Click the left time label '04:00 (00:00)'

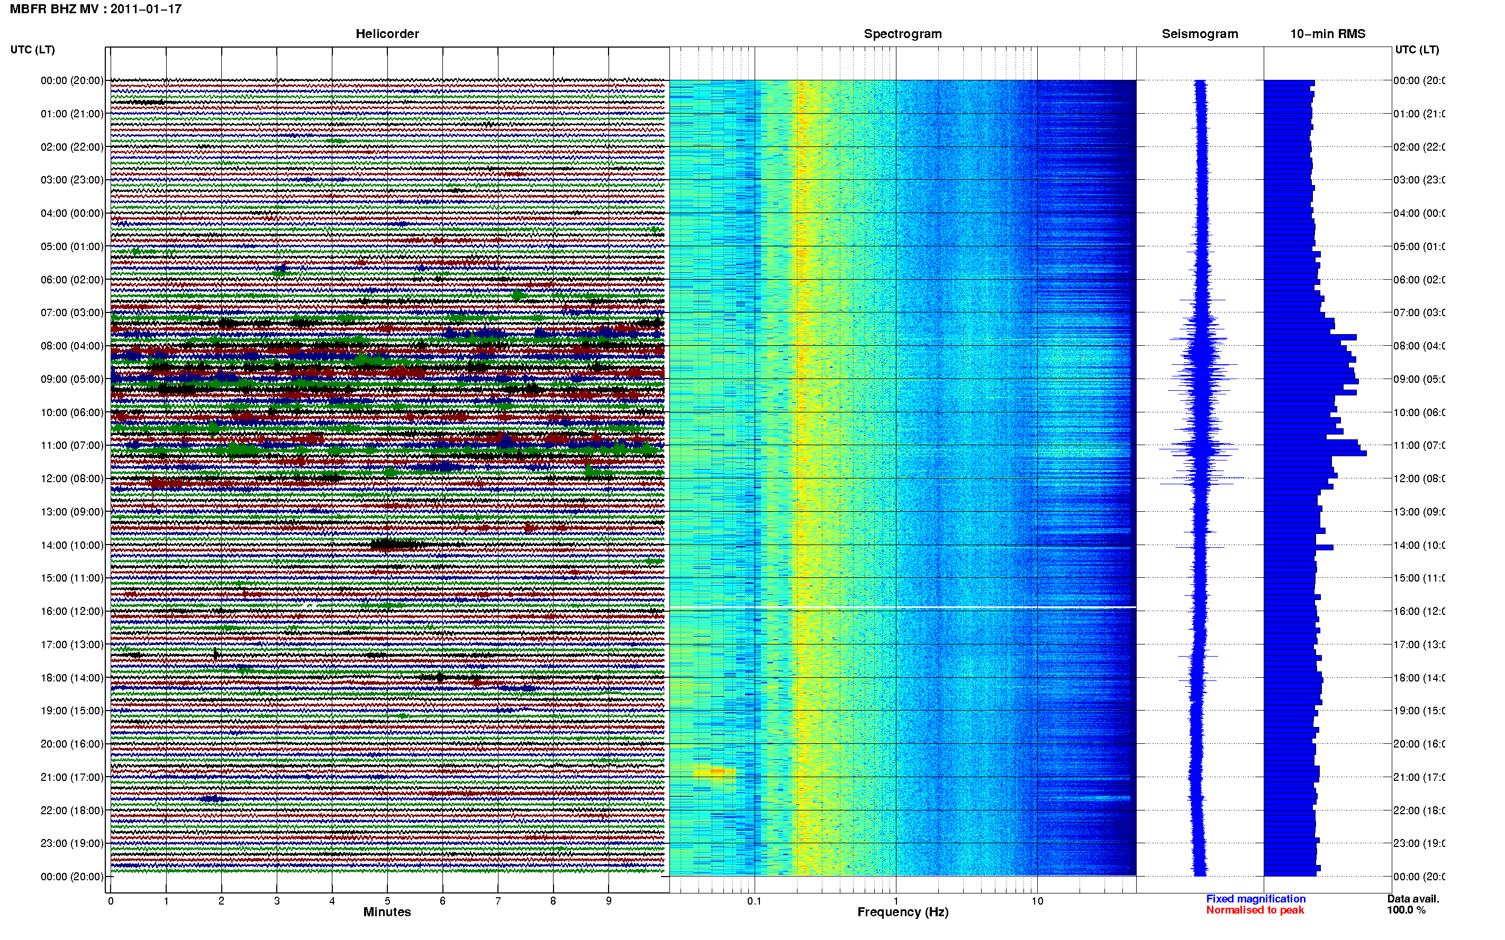pos(72,213)
